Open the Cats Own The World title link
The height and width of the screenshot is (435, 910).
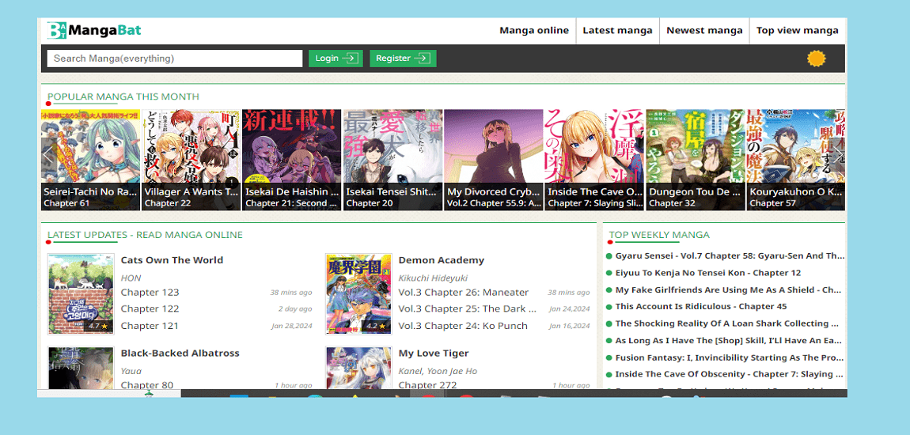tap(172, 260)
